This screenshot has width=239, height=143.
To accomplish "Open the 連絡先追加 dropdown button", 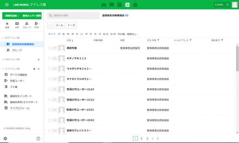I will pyautogui.click(x=12, y=16).
